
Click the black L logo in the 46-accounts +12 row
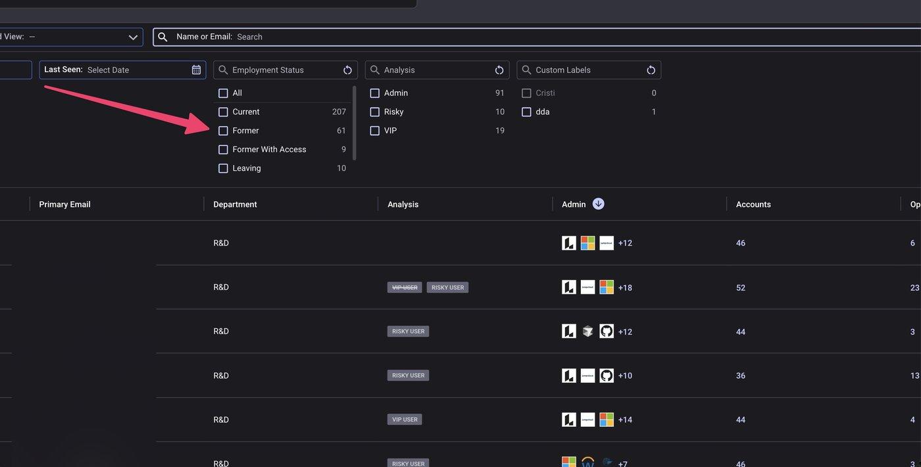click(x=569, y=243)
